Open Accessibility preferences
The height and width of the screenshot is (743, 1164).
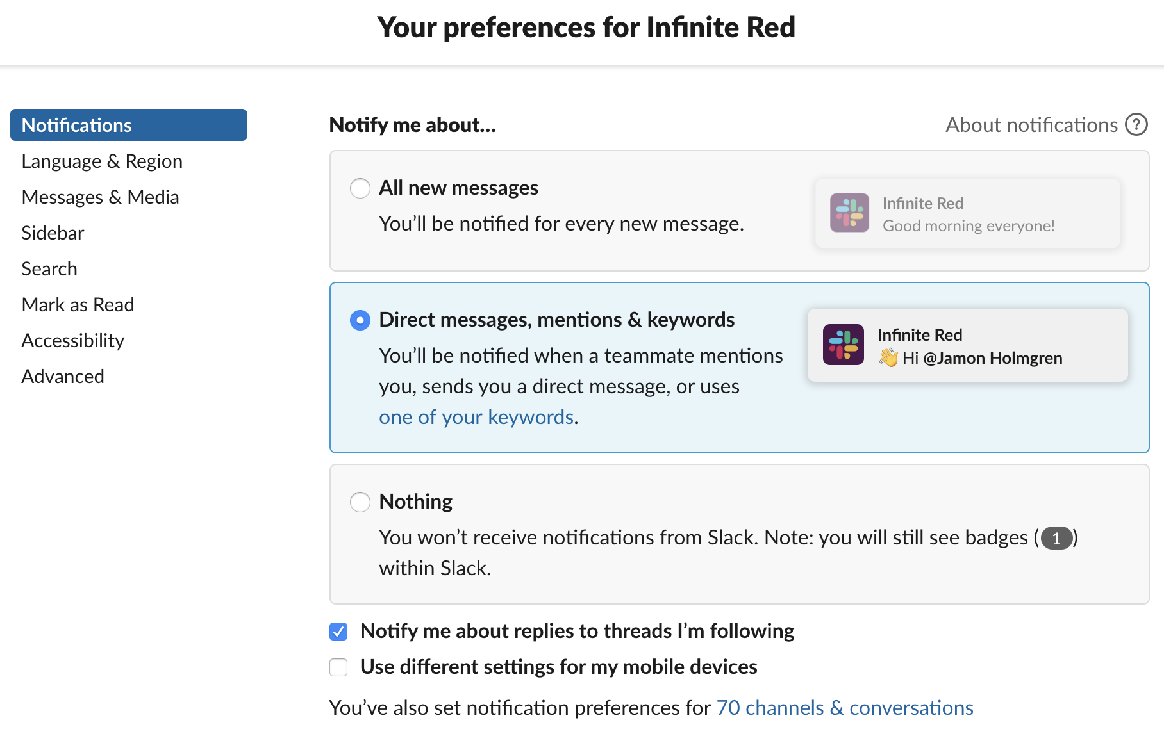point(72,341)
